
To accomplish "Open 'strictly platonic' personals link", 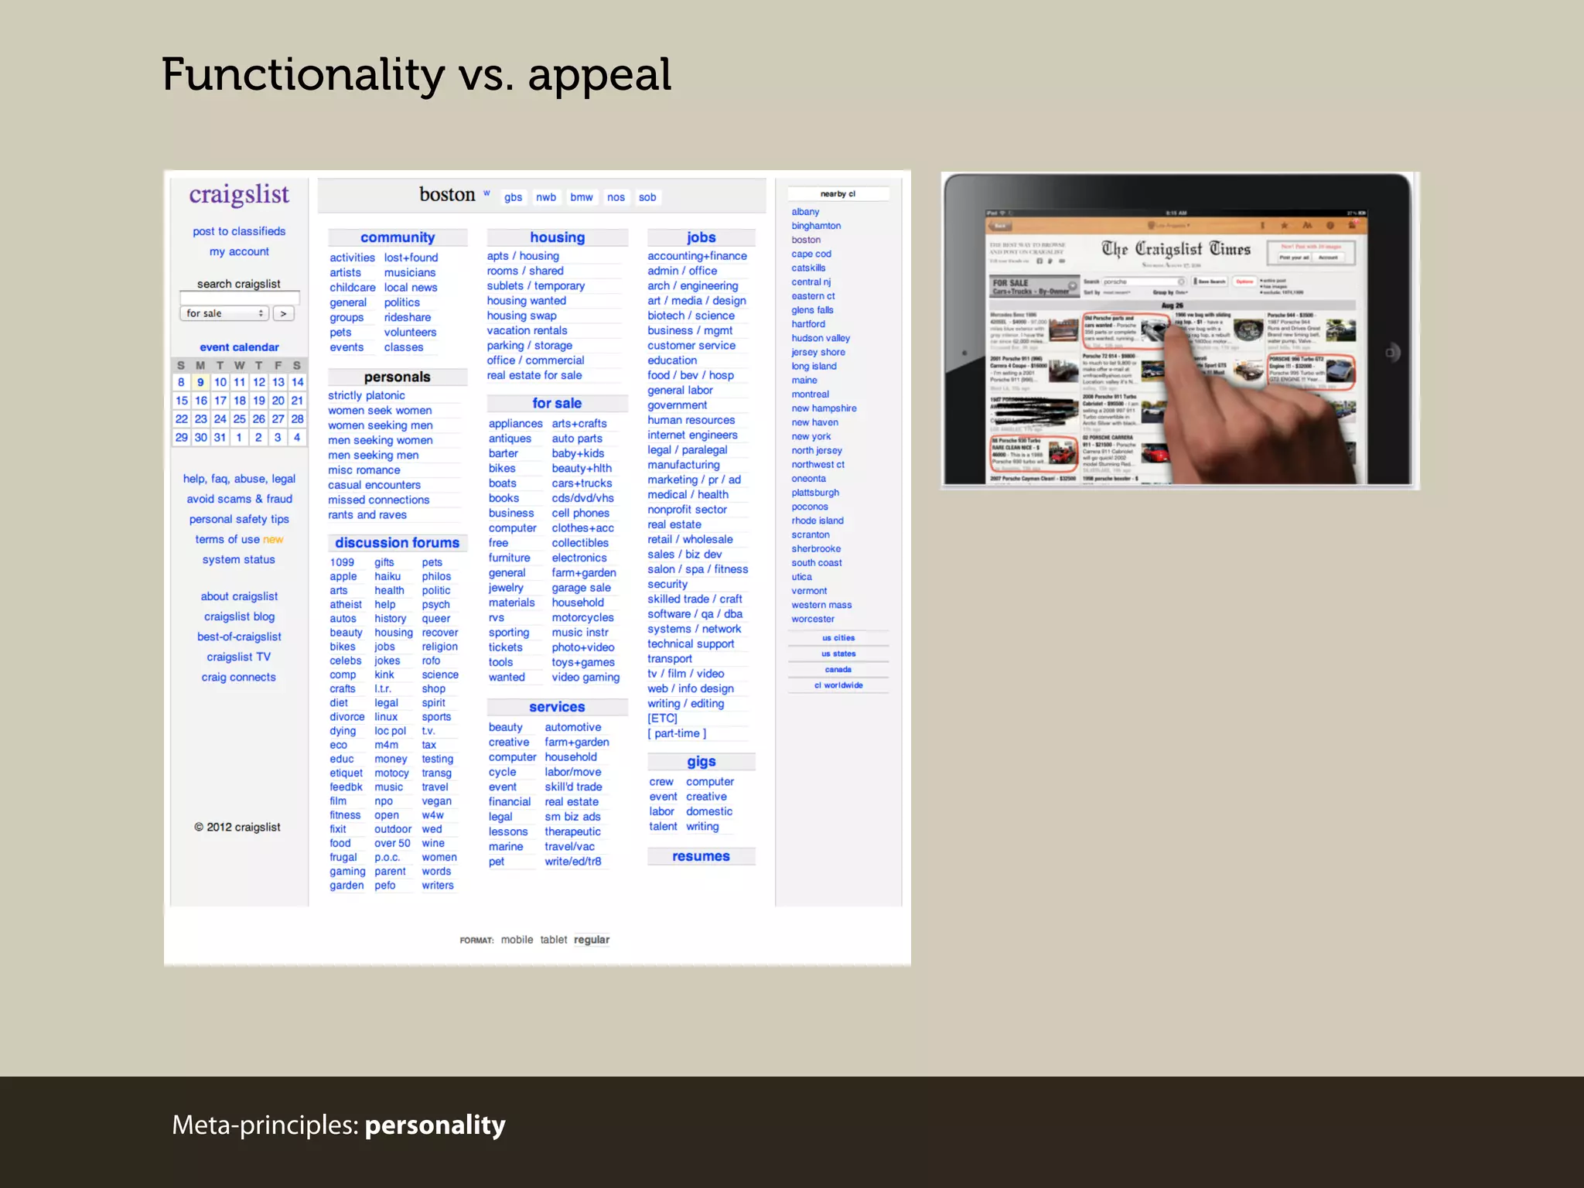I will click(366, 395).
